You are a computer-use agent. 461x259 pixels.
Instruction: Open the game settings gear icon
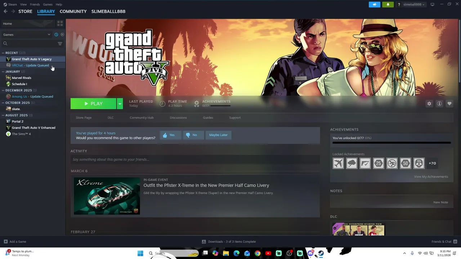tap(429, 104)
